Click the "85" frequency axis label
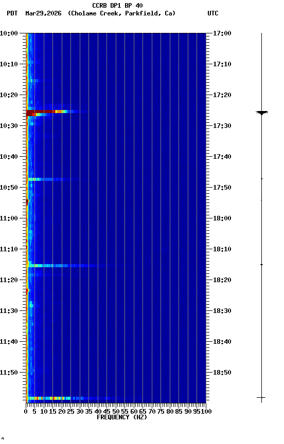This screenshot has width=284, height=444. 179,412
